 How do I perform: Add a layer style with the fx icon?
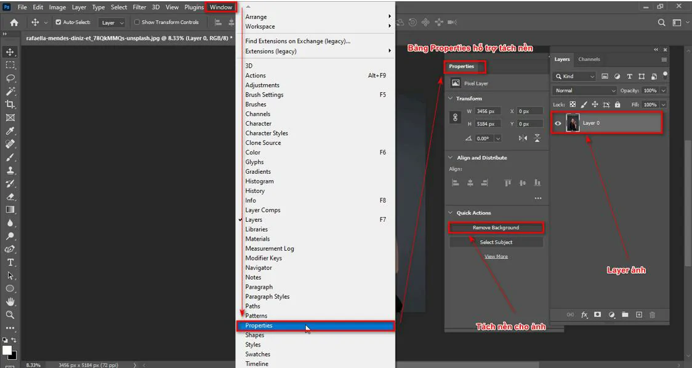[x=584, y=315]
